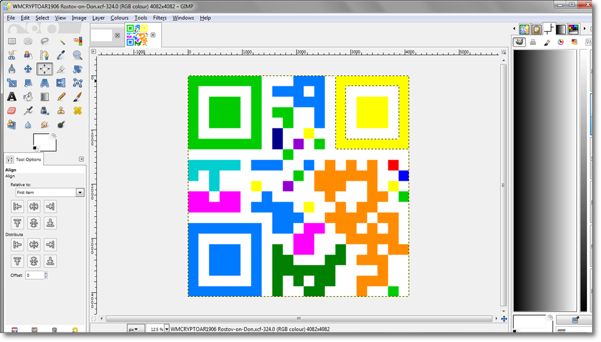Choose the Cage Transform tool
This screenshot has width=601, height=342.
[78, 83]
